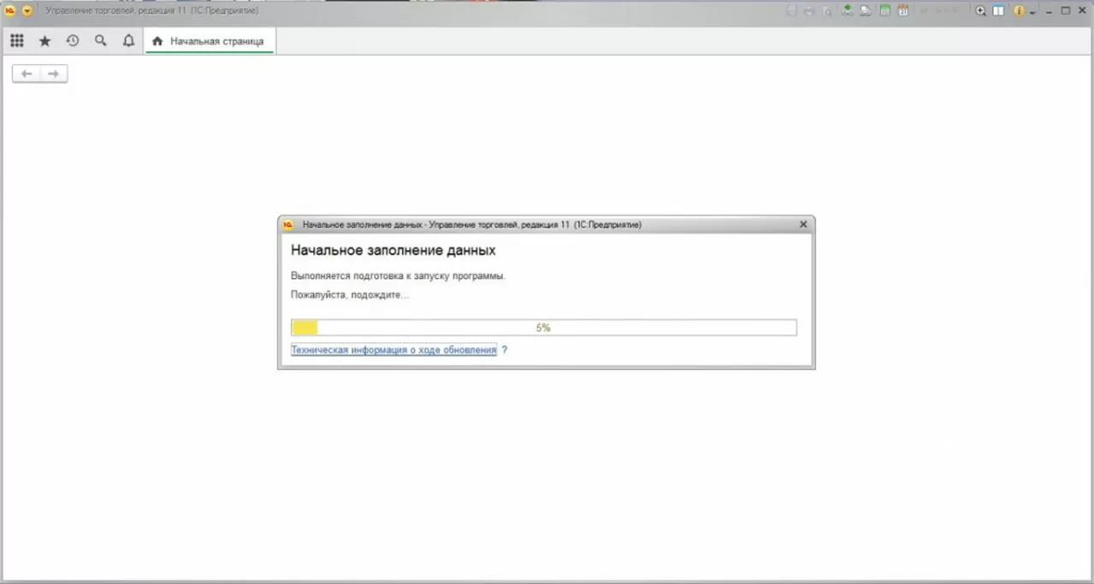Click the Get link green arrow icon
The height and width of the screenshot is (584, 1094).
click(847, 11)
